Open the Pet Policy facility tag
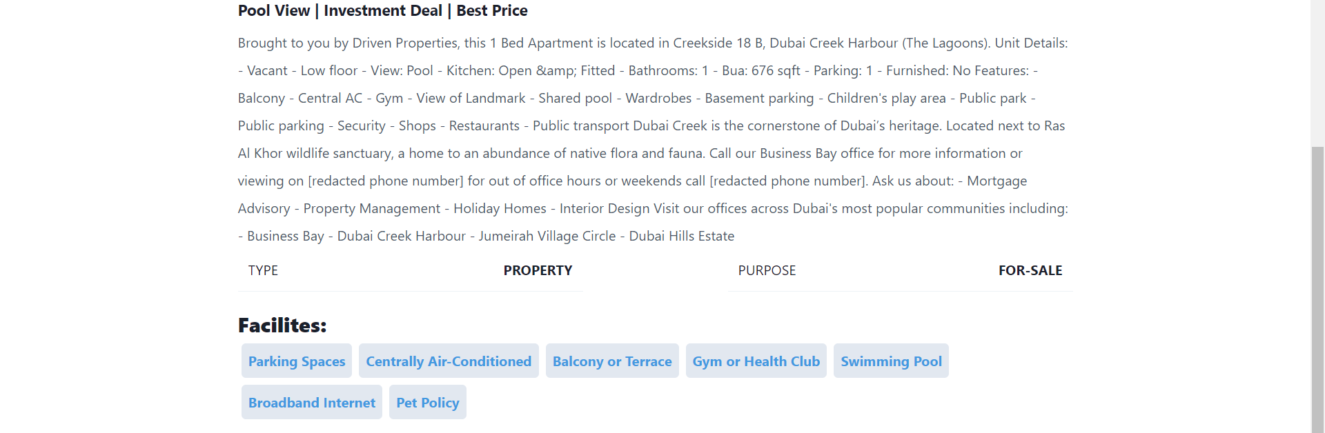1325x433 pixels. tap(427, 402)
